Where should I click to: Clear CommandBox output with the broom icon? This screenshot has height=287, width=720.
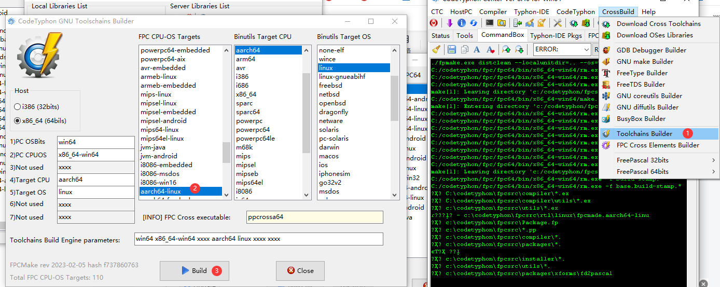pos(436,49)
